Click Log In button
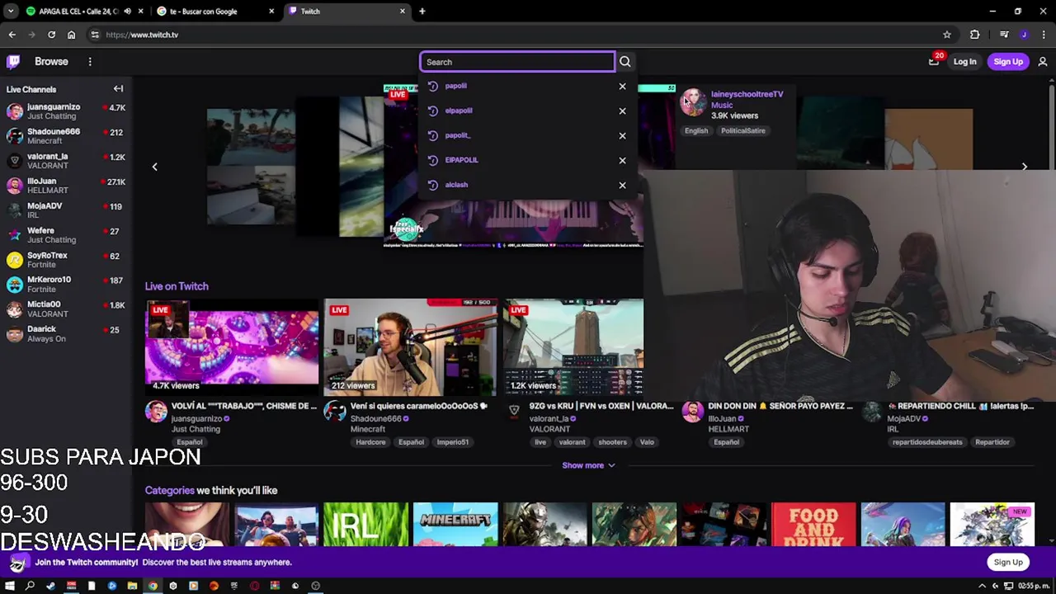Viewport: 1056px width, 594px height. click(964, 62)
